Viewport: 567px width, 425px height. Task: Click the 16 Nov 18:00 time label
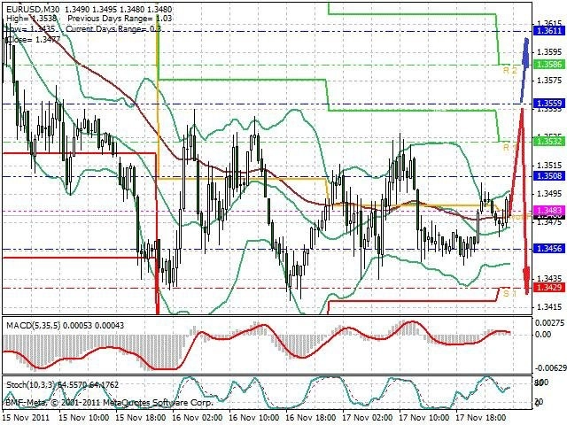(311, 417)
